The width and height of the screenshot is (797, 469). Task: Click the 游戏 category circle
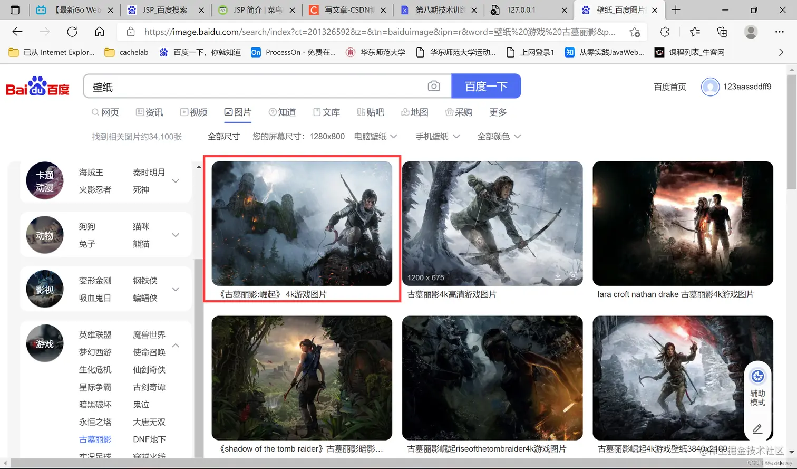click(45, 343)
